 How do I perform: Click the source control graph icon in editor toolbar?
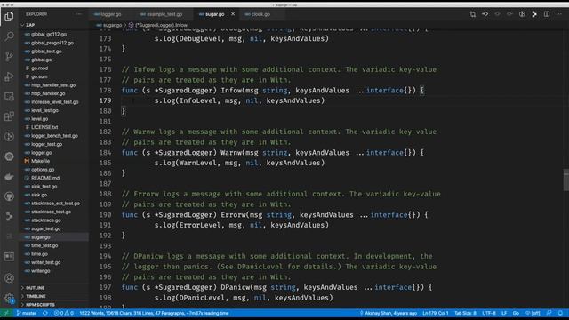pyautogui.click(x=534, y=14)
